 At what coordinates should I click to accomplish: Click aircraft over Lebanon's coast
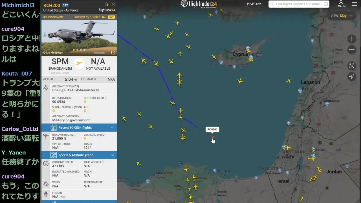[289, 81]
